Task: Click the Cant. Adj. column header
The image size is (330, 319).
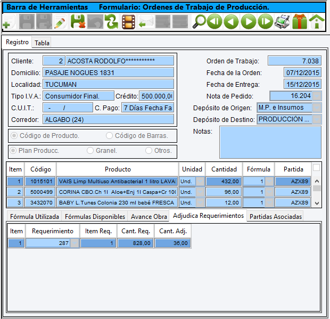Action: [x=173, y=231]
